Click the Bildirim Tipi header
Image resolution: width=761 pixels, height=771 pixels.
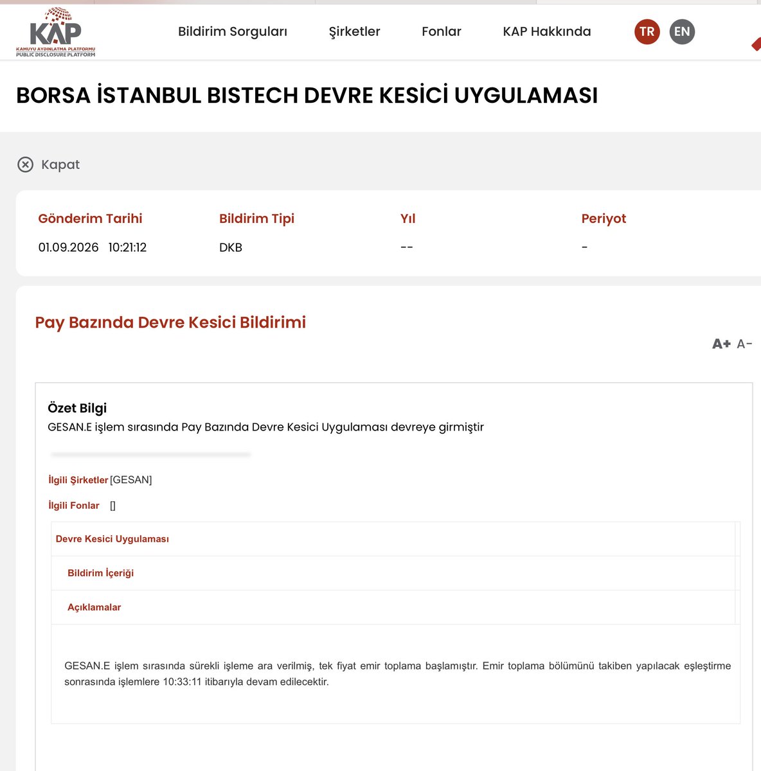256,218
